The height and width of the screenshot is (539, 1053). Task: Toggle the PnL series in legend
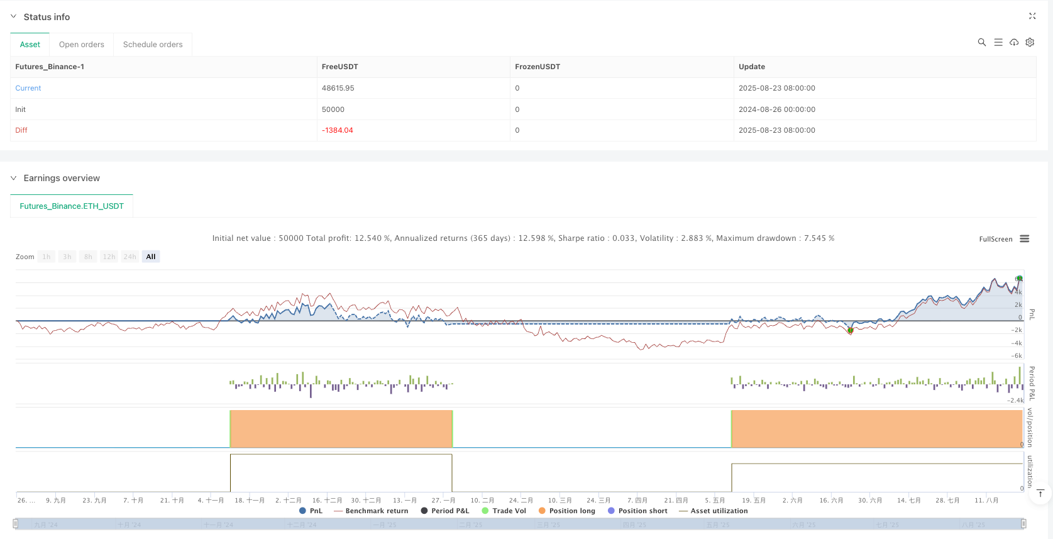[311, 511]
